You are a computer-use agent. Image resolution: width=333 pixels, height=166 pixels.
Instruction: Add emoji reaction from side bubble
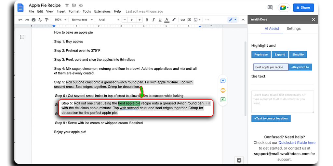click(223, 90)
